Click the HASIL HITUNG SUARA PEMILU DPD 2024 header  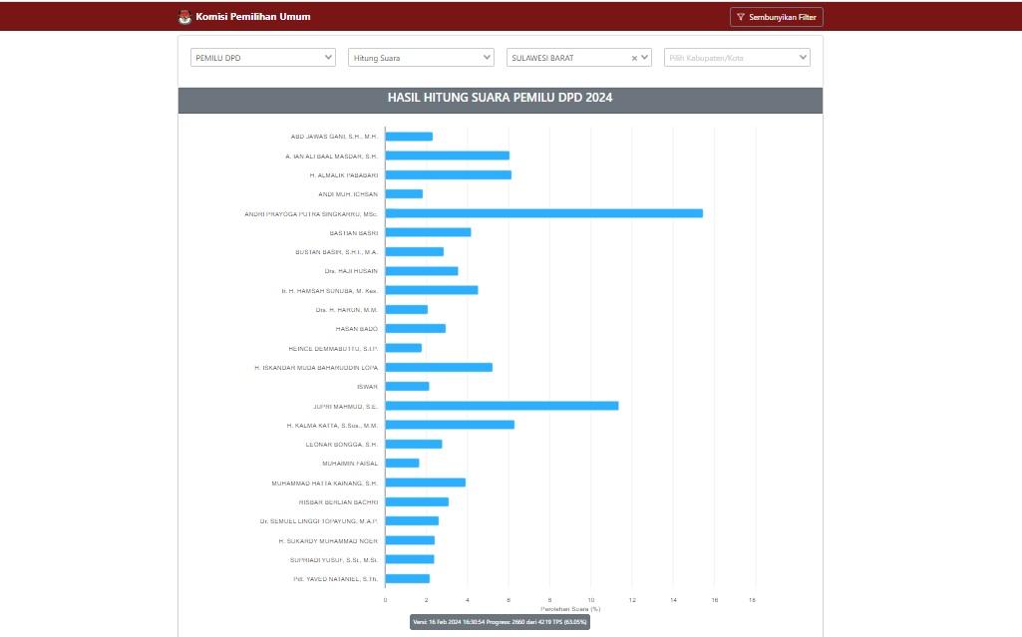pyautogui.click(x=500, y=98)
